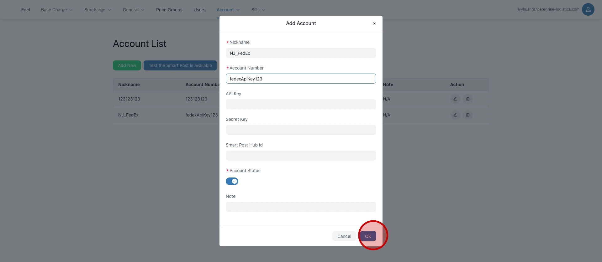Cancel the Add Account dialog
The image size is (602, 262).
tap(344, 236)
